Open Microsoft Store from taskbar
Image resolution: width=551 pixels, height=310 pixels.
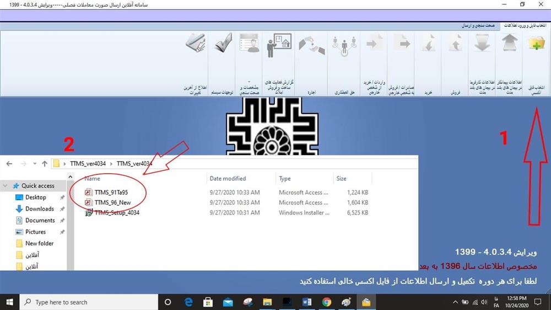tap(208, 302)
